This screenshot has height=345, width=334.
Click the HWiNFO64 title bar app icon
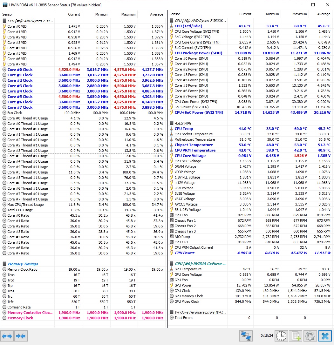pyautogui.click(x=4, y=5)
